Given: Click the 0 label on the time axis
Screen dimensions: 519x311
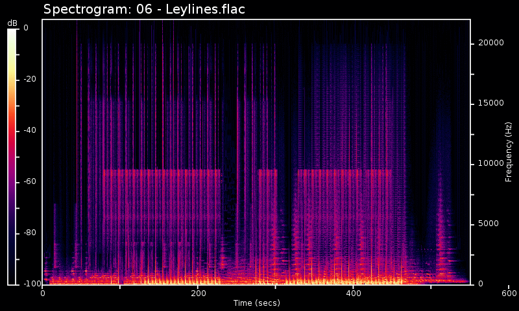Looking at the screenshot, I should (43, 294).
